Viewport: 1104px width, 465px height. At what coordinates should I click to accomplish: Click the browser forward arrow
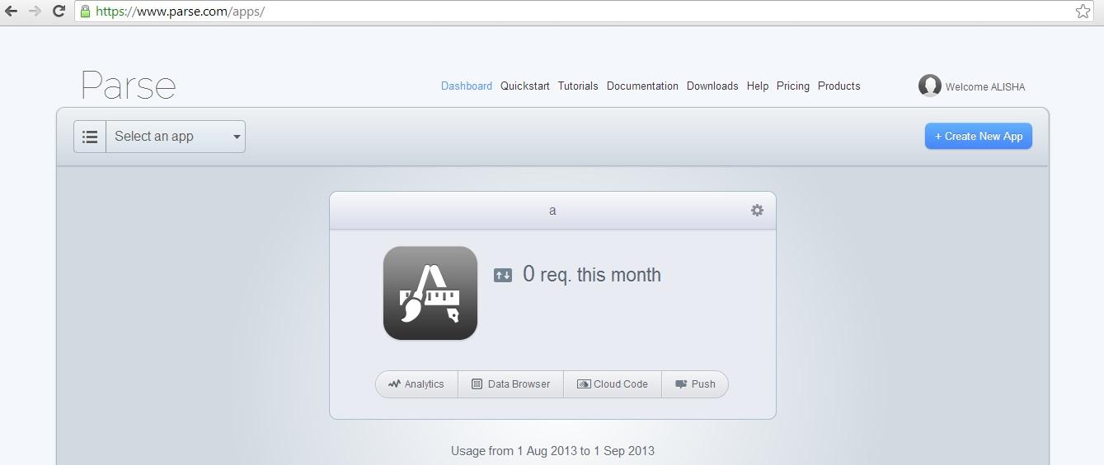(x=35, y=12)
